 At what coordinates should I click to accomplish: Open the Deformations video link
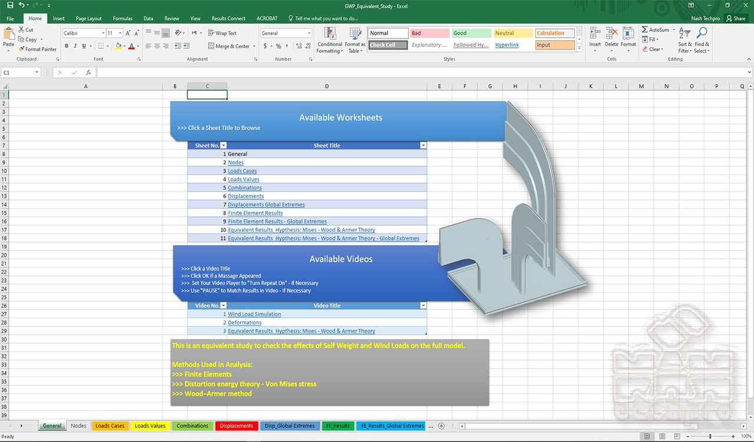(x=244, y=322)
